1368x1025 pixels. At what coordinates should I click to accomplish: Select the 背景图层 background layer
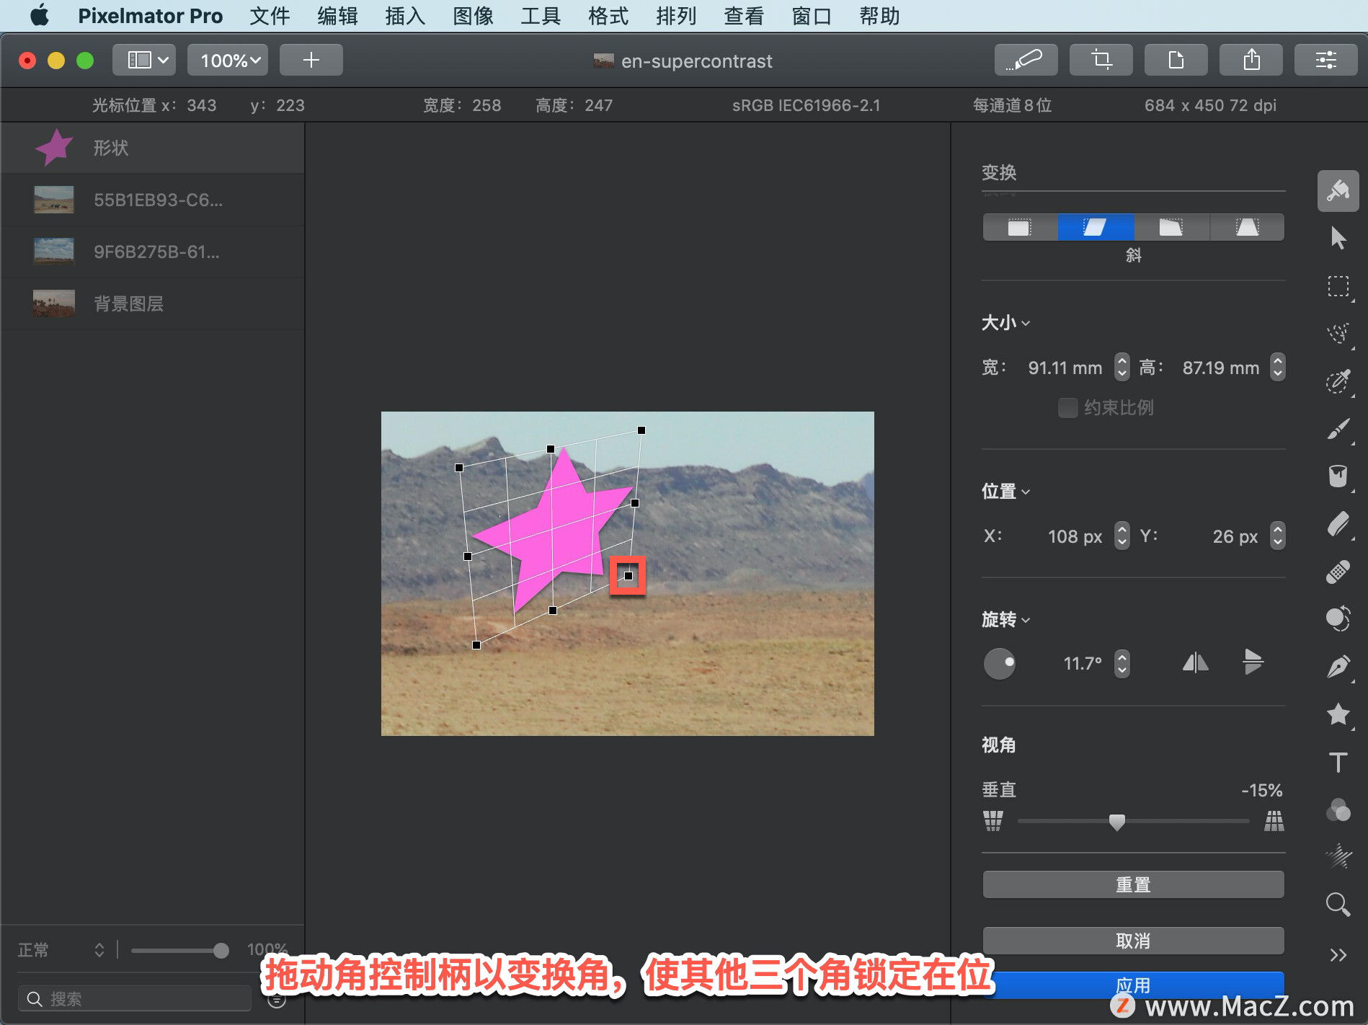(x=153, y=303)
